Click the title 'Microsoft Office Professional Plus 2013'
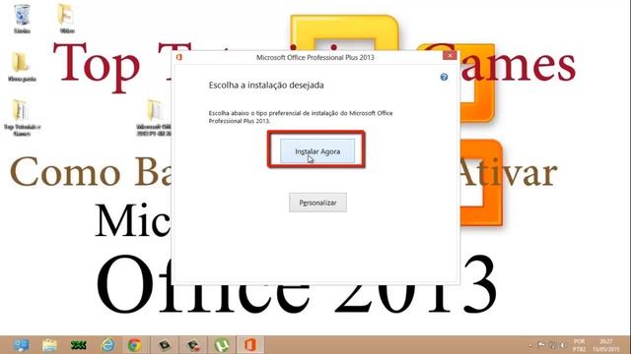This screenshot has height=354, width=631. pos(315,57)
